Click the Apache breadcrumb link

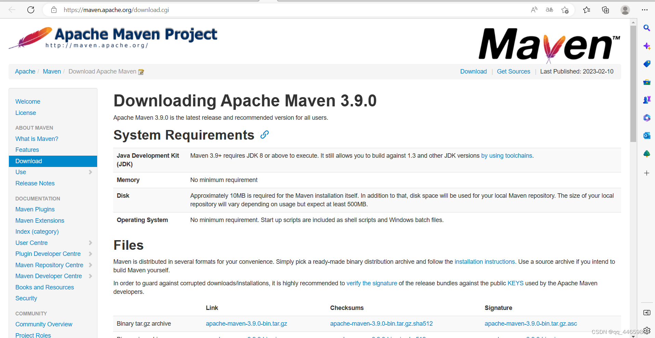25,71
